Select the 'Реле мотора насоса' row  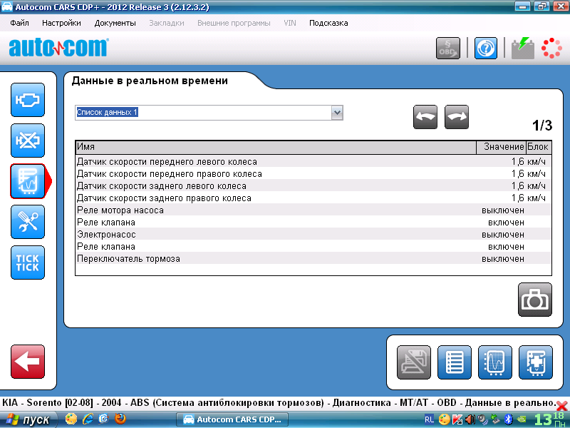(x=120, y=210)
